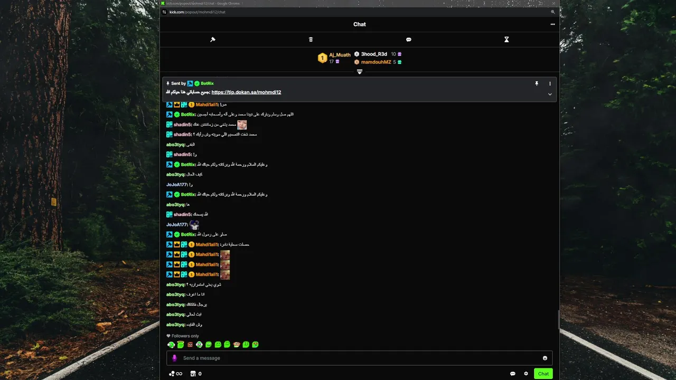Click the emote image in JoJoA177's message
Image resolution: width=676 pixels, height=380 pixels.
[x=194, y=225]
